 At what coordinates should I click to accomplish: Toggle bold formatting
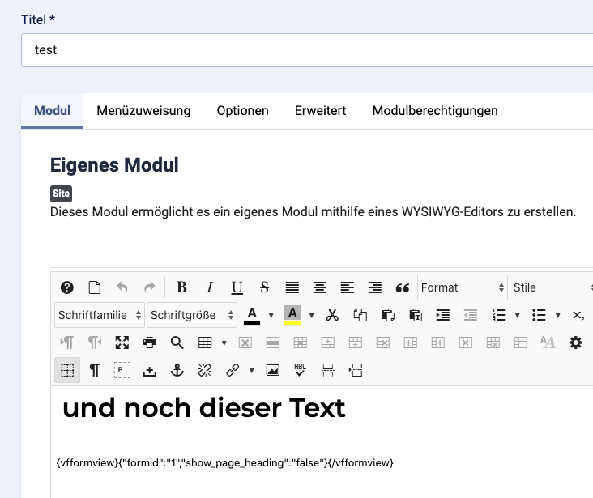coord(182,287)
